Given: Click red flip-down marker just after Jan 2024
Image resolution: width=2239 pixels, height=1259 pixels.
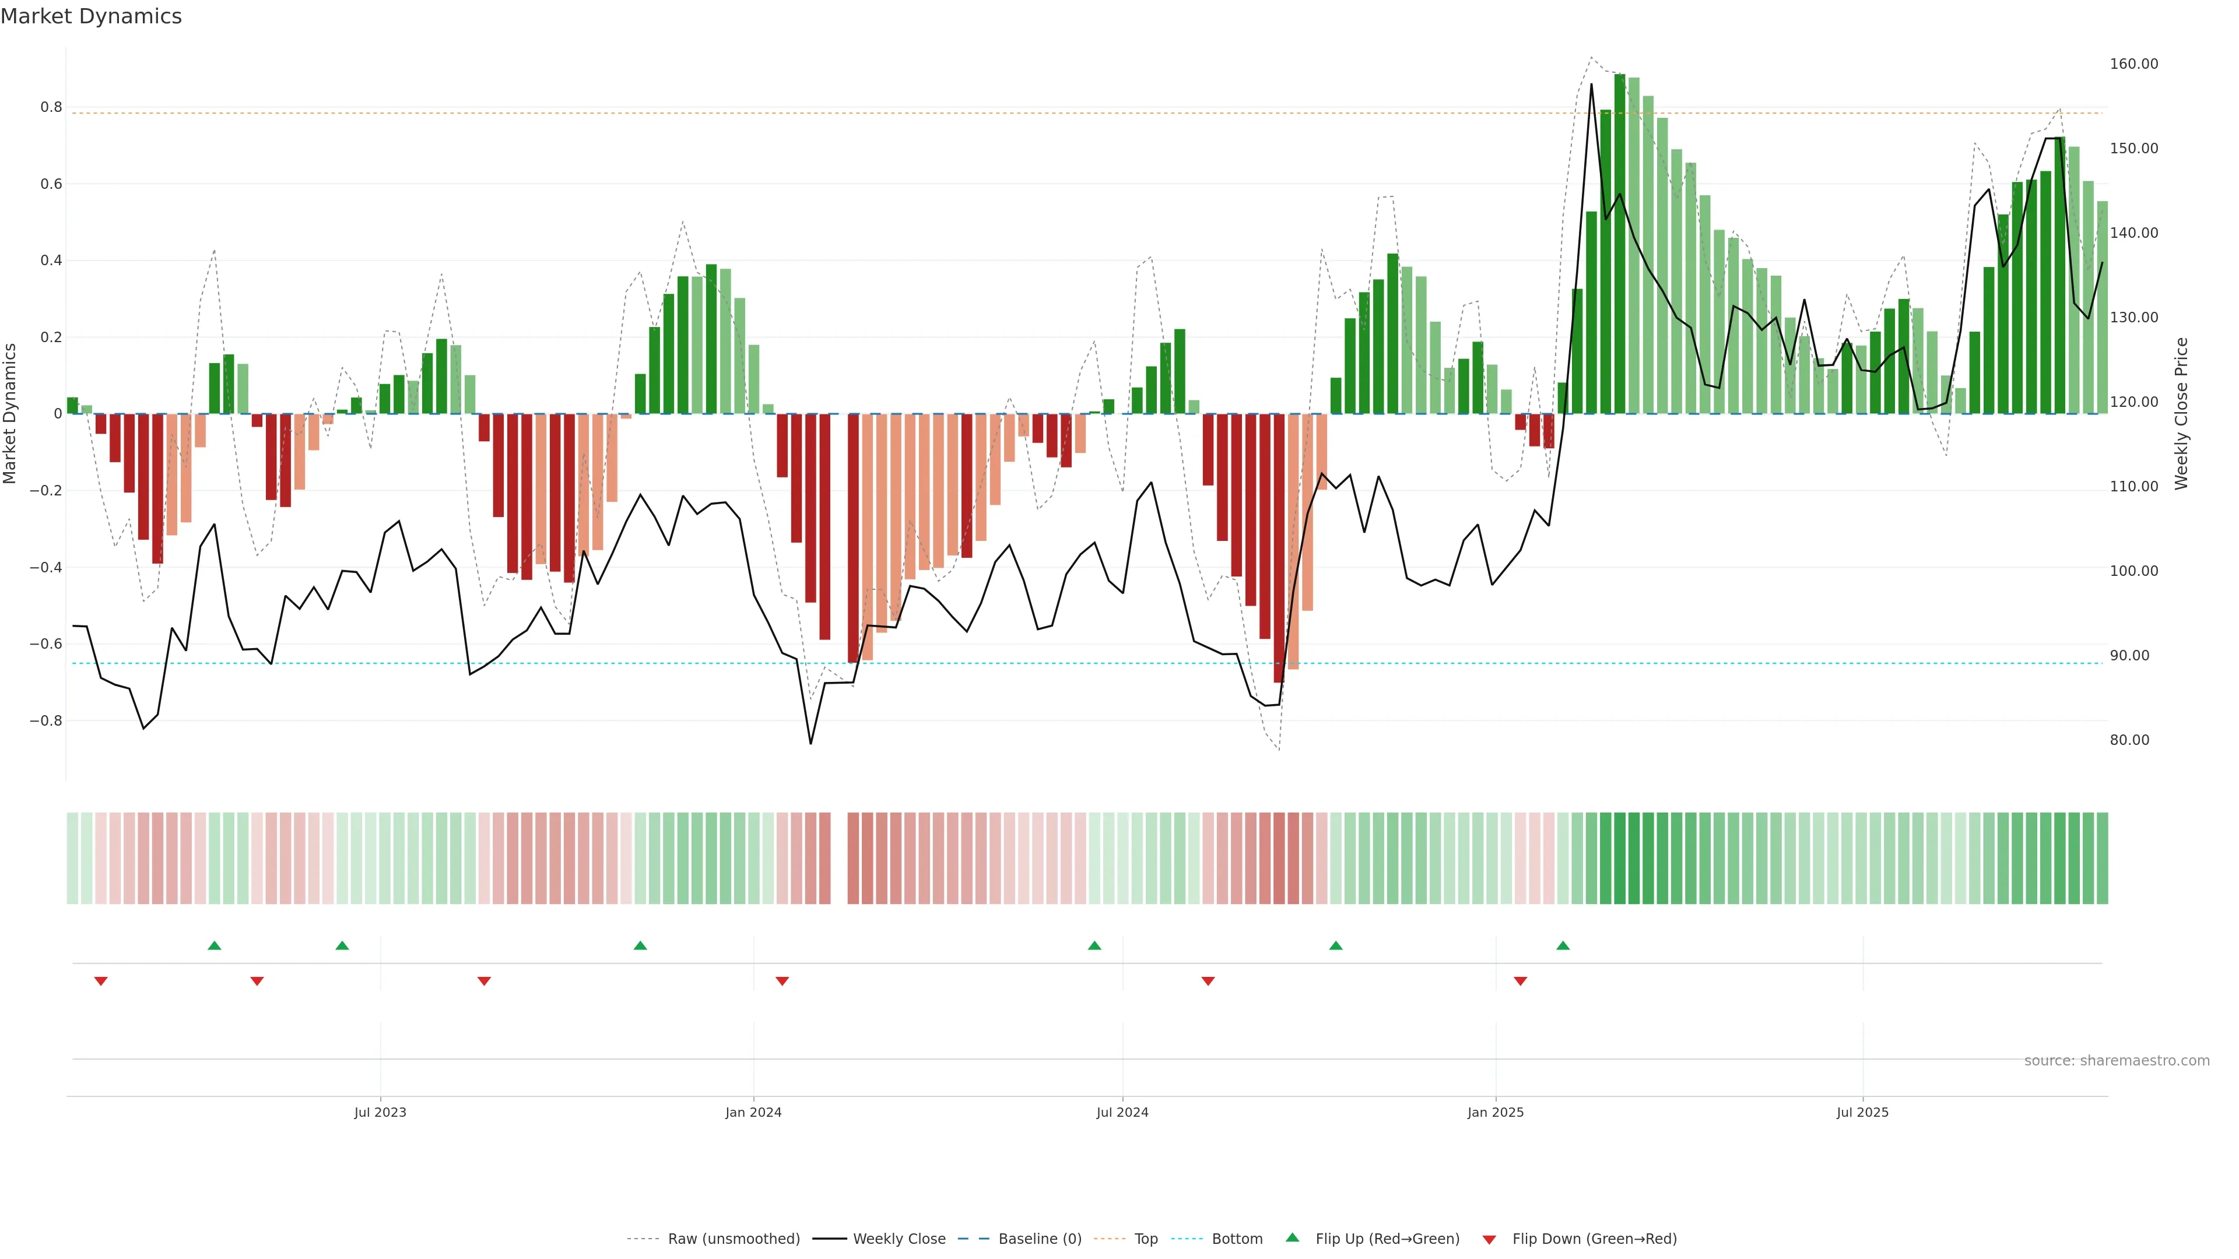Looking at the screenshot, I should tap(782, 981).
